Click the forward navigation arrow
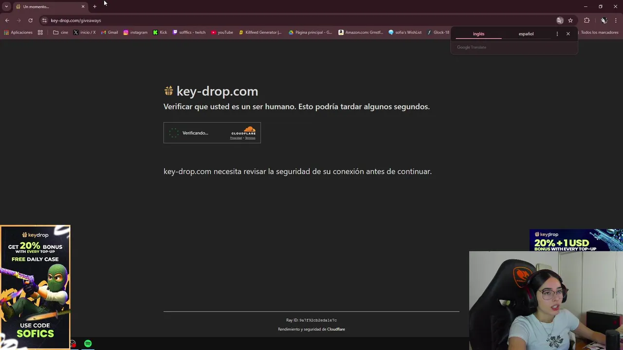The height and width of the screenshot is (350, 623). point(18,20)
